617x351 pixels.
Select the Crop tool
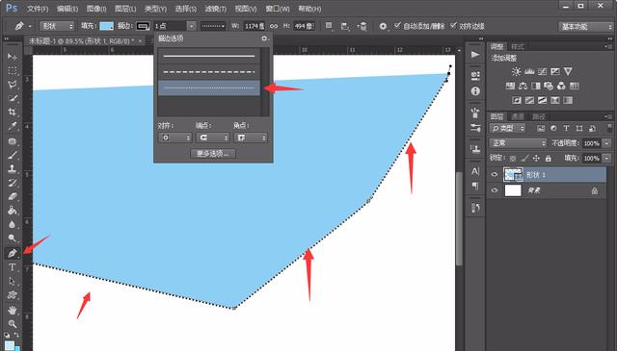pos(13,112)
